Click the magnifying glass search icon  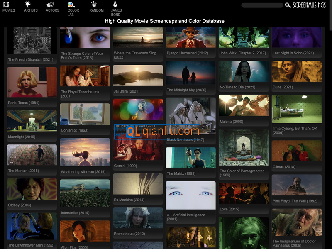(288, 5)
